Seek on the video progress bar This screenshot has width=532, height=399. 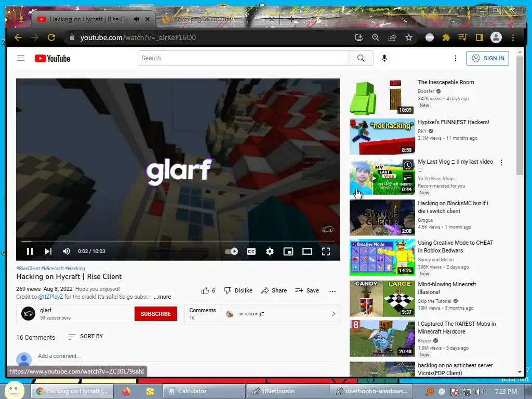tap(178, 242)
